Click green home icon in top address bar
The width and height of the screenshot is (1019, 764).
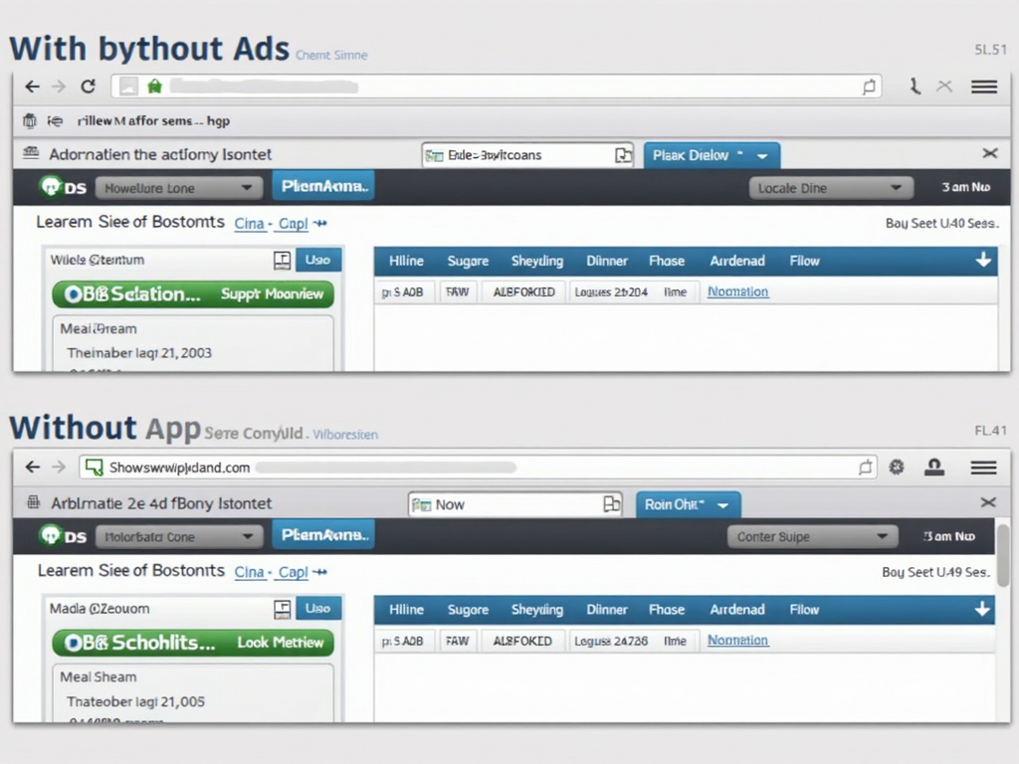click(x=154, y=87)
